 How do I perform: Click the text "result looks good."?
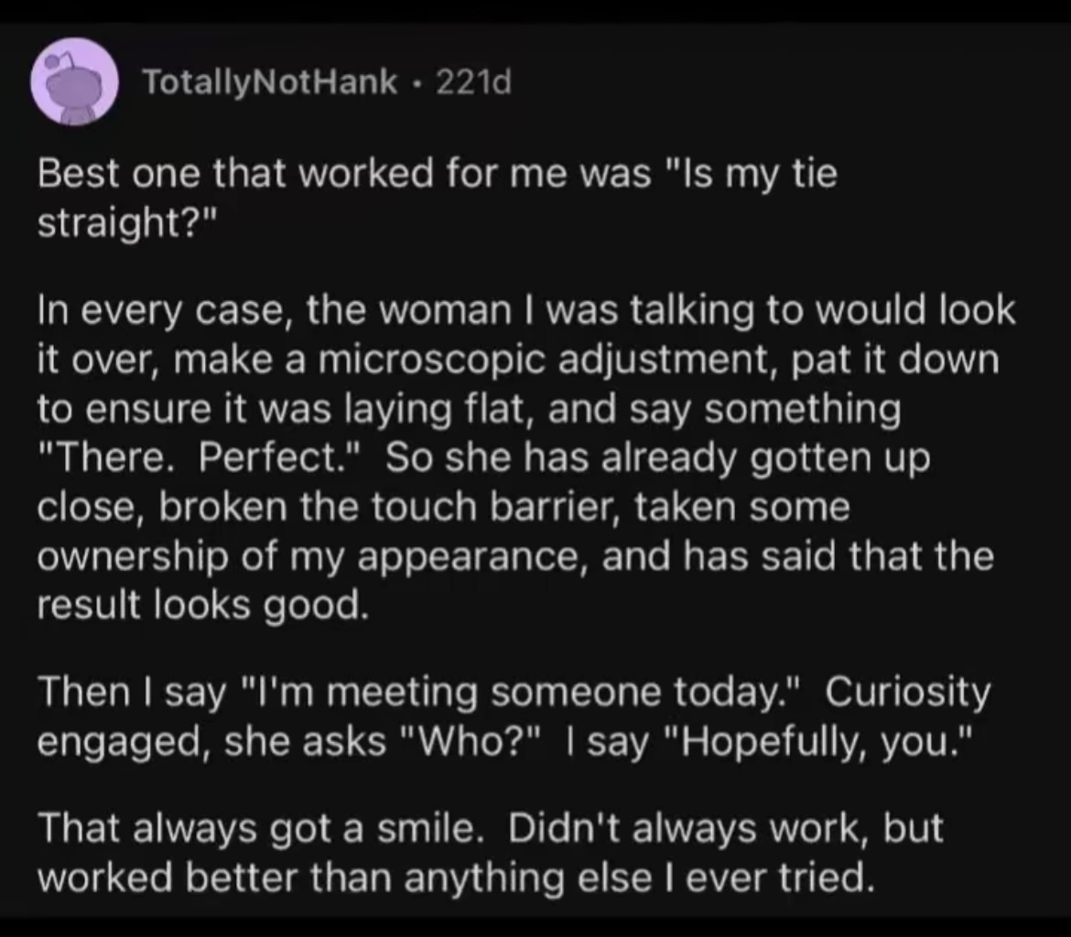coord(203,605)
